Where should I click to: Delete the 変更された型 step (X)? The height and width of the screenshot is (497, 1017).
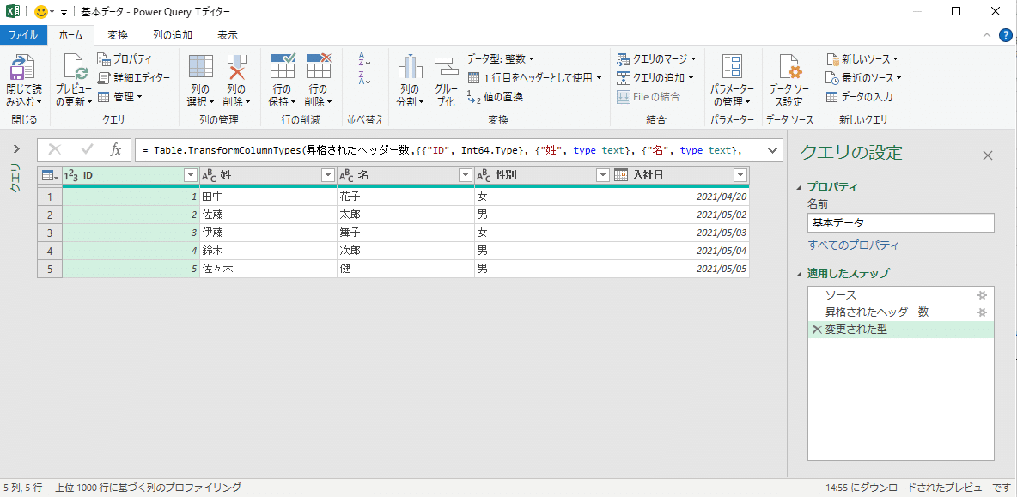[x=817, y=329]
